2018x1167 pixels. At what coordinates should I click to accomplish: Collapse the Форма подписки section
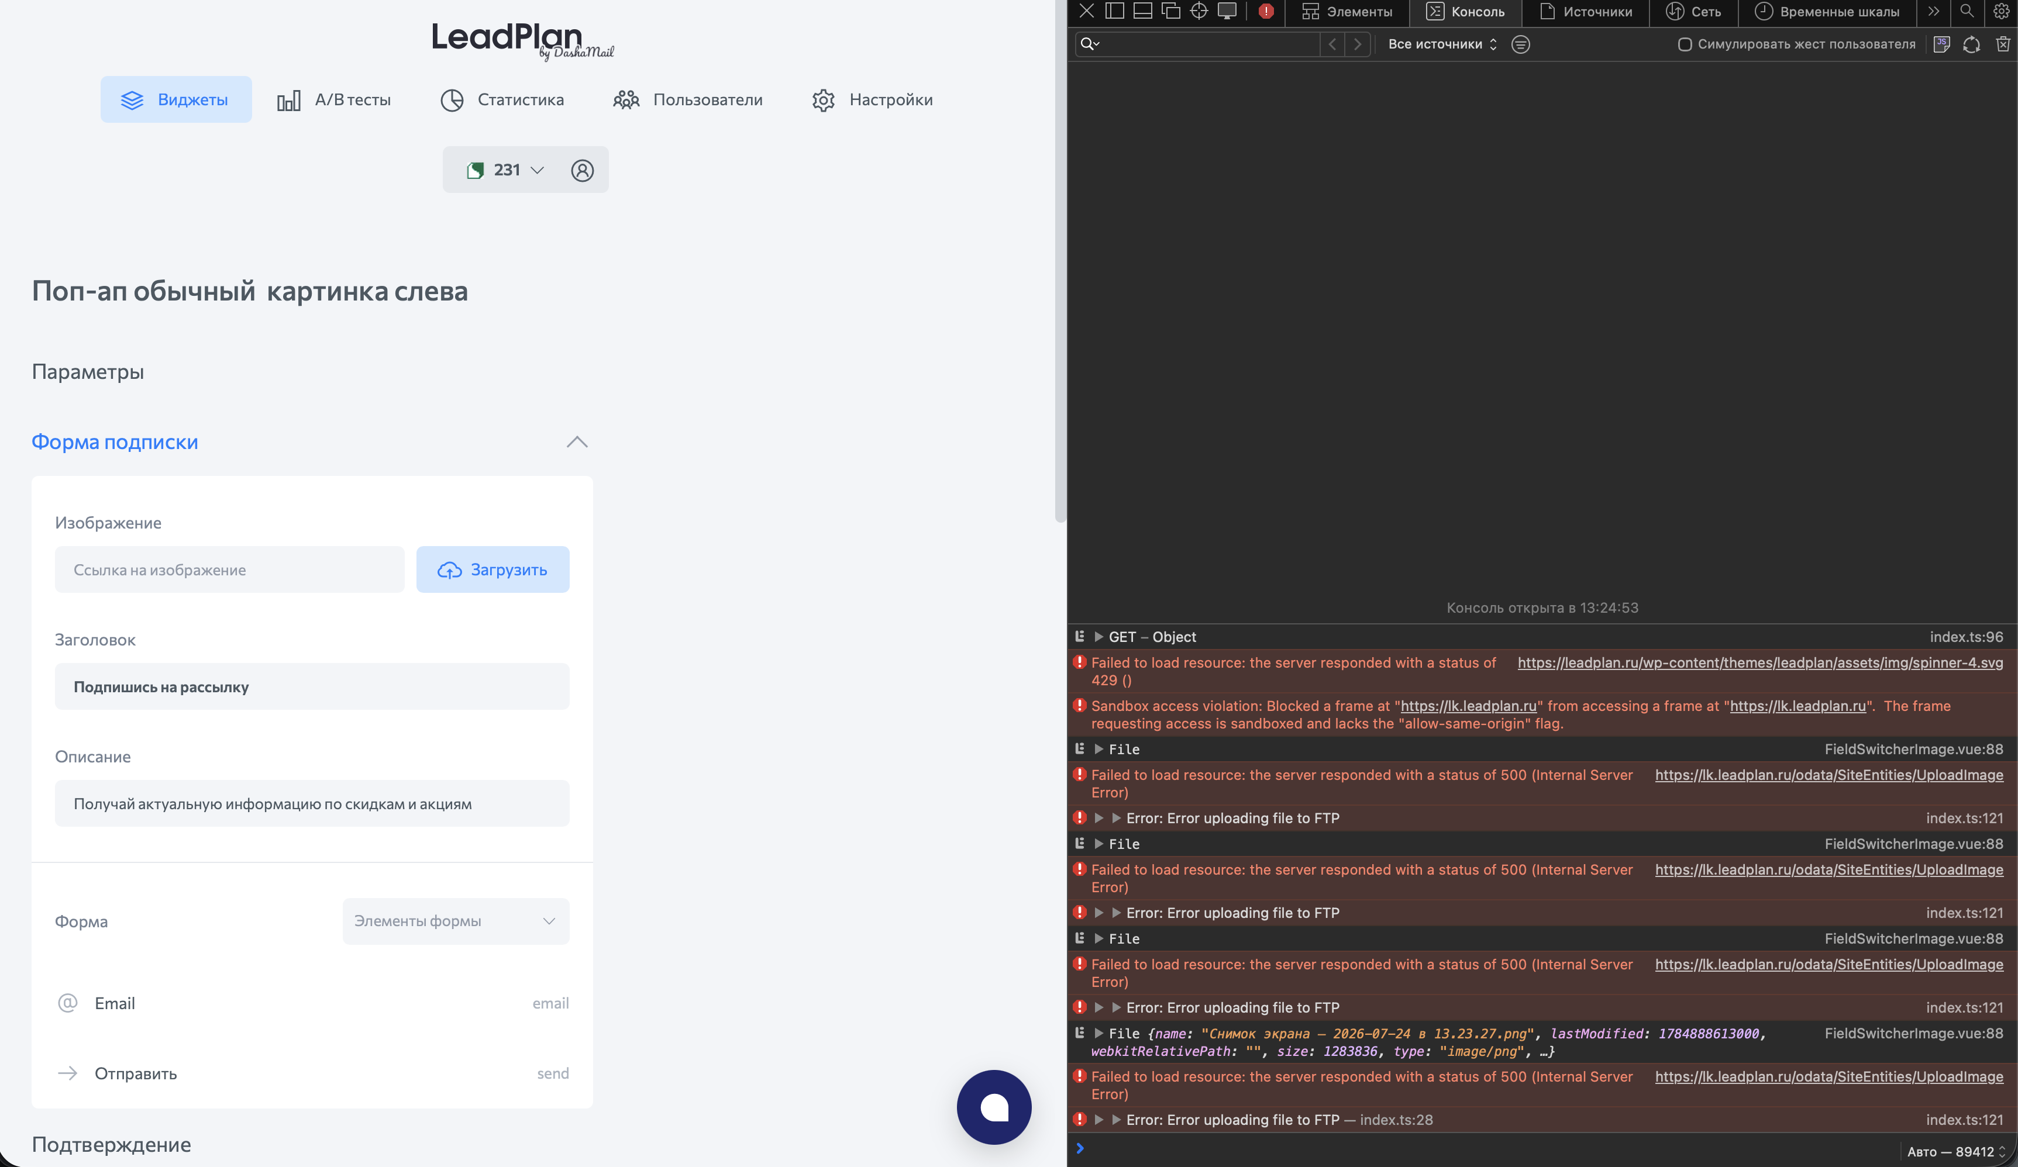[x=577, y=443]
